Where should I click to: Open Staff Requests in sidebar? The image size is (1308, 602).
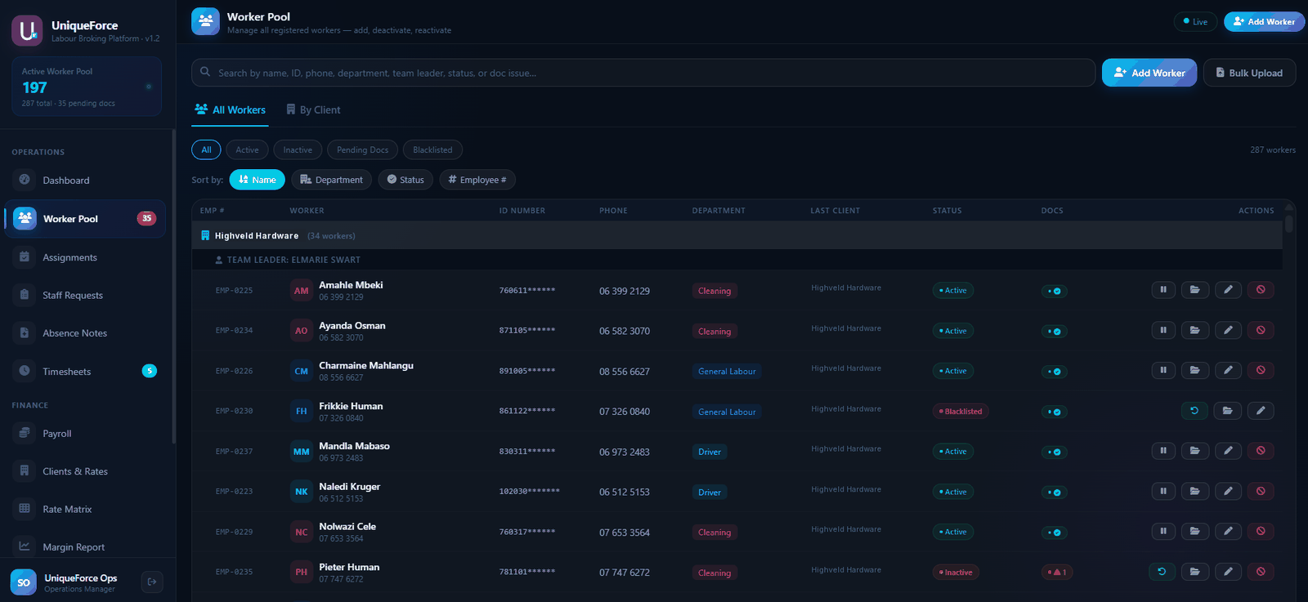pyautogui.click(x=85, y=296)
